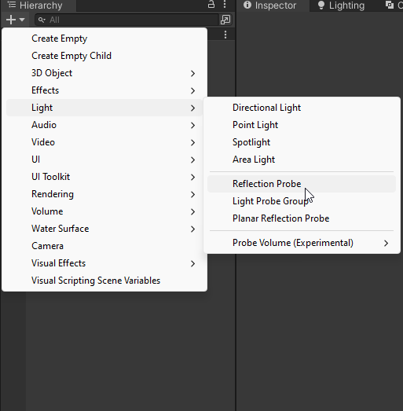The width and height of the screenshot is (403, 411).
Task: Expand the Audio submenu
Action: (104, 125)
